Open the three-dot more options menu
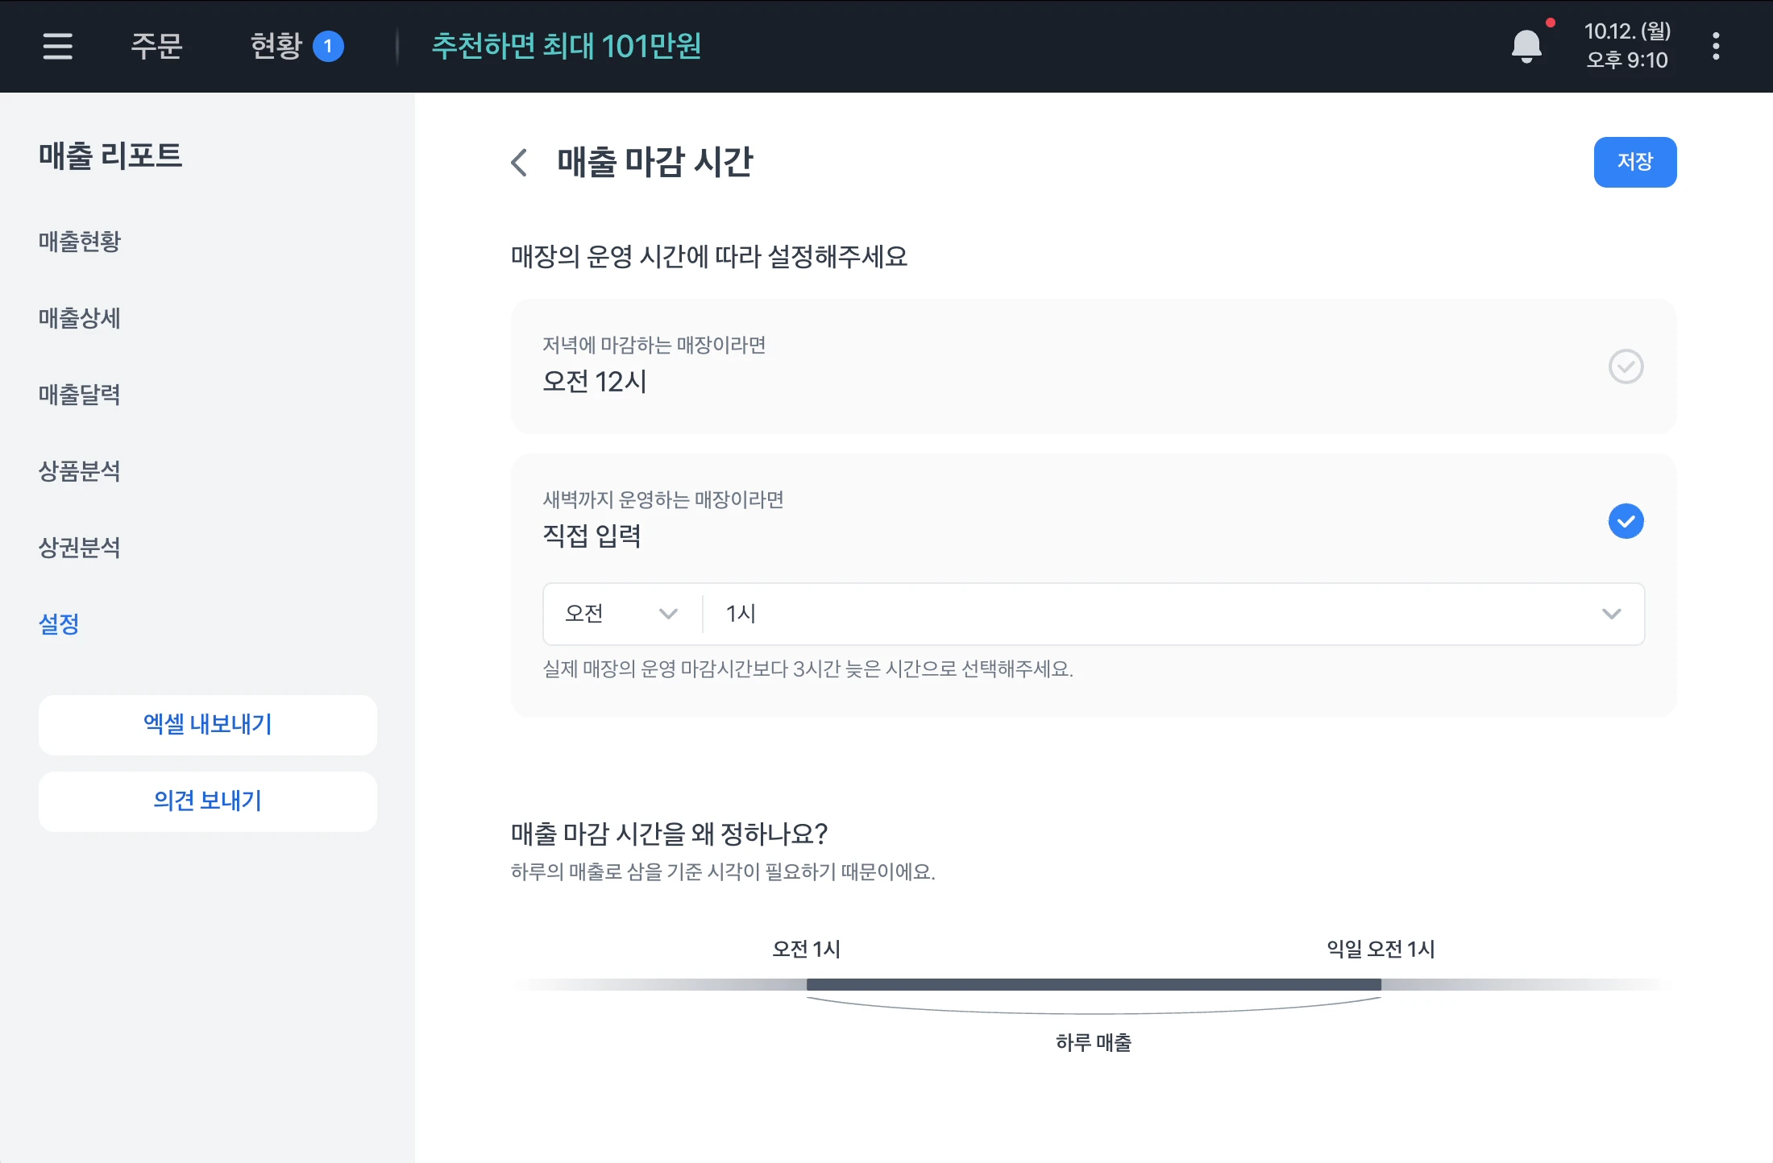This screenshot has width=1773, height=1163. (1716, 46)
